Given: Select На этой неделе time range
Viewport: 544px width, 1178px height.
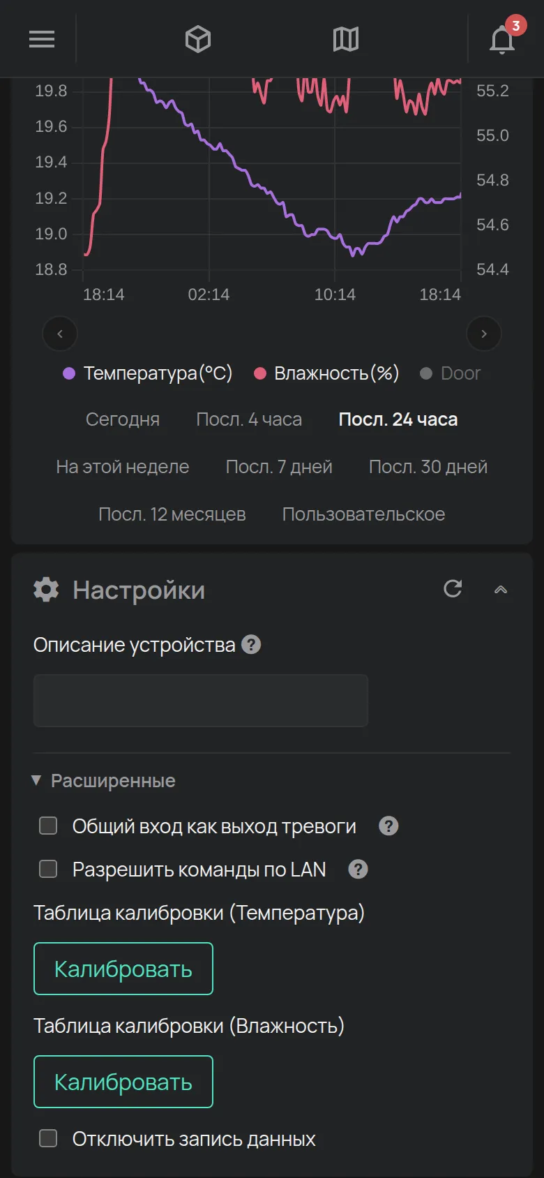Looking at the screenshot, I should click(x=123, y=467).
